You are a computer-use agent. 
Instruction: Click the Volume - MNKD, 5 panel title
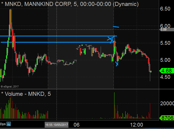click(x=28, y=94)
